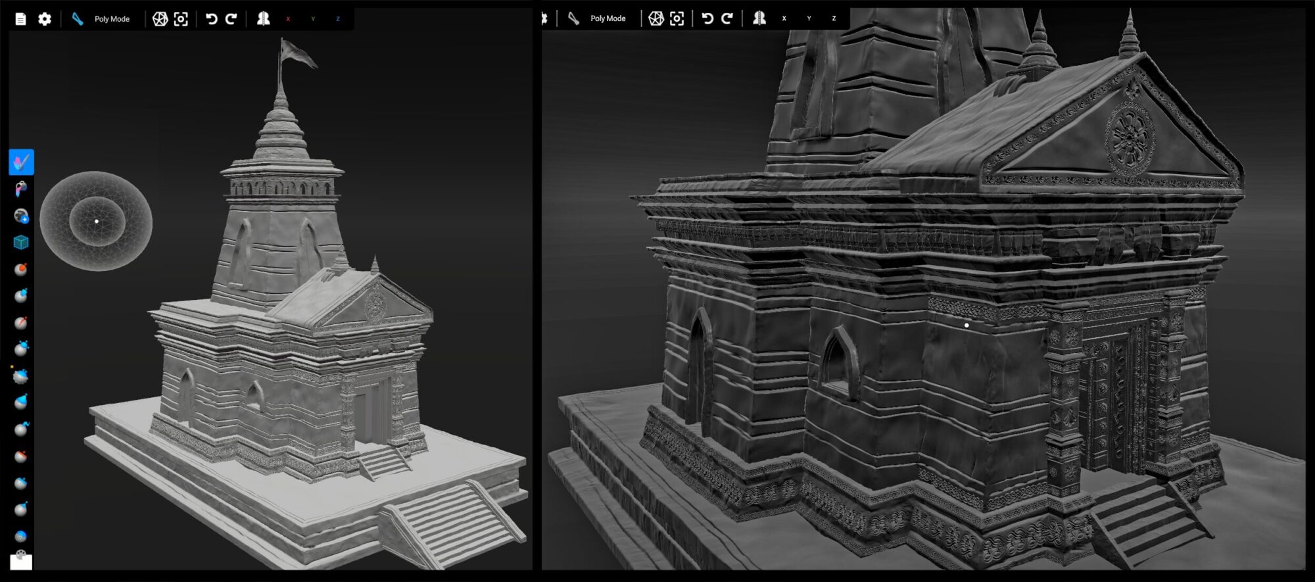This screenshot has height=582, width=1315.
Task: Click the focus frame icon in left panel
Action: pyautogui.click(x=181, y=19)
